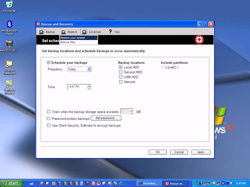This screenshot has height=187, width=250.
Task: Enable the USB HDD backup location
Action: tap(121, 77)
